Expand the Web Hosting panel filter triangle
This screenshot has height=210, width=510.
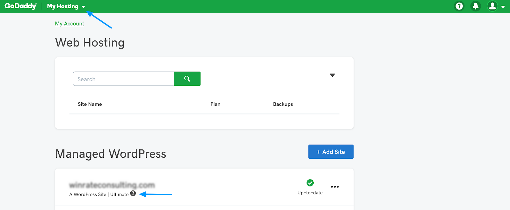tap(332, 75)
